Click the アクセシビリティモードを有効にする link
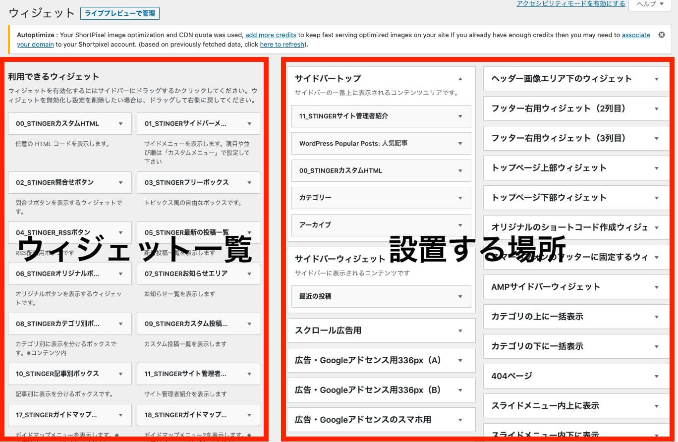This screenshot has width=678, height=442. click(570, 3)
